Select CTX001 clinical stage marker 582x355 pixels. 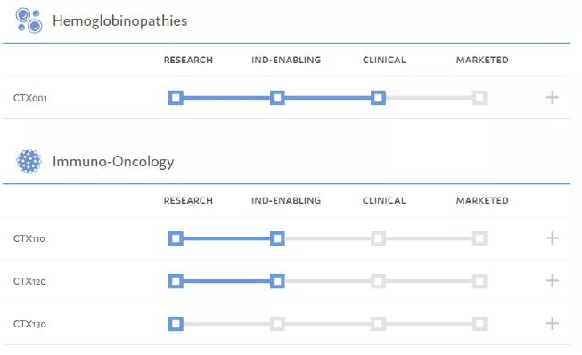pyautogui.click(x=378, y=98)
